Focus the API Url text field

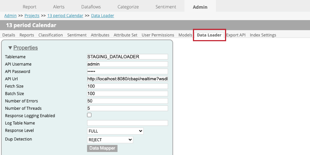(128, 79)
